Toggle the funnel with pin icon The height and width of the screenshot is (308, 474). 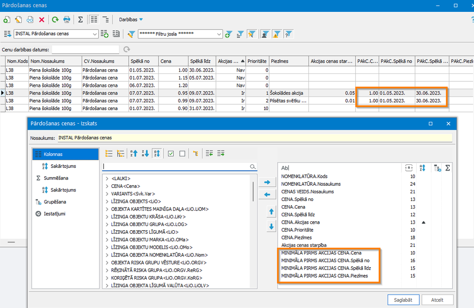(251, 34)
